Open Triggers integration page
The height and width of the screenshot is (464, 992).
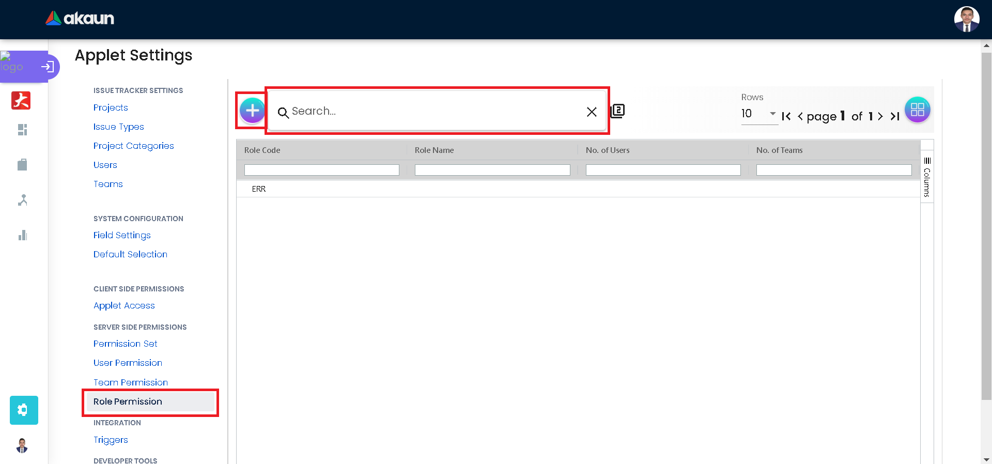pos(111,440)
